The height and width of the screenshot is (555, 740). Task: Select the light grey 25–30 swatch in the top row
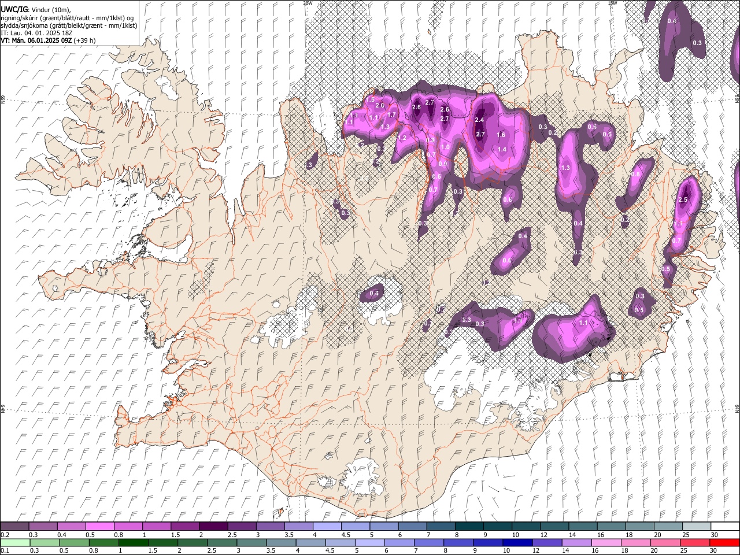(x=697, y=527)
